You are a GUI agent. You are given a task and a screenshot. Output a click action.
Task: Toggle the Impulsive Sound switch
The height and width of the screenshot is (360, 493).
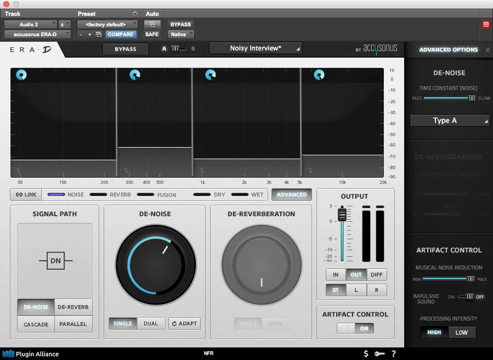[x=466, y=296]
